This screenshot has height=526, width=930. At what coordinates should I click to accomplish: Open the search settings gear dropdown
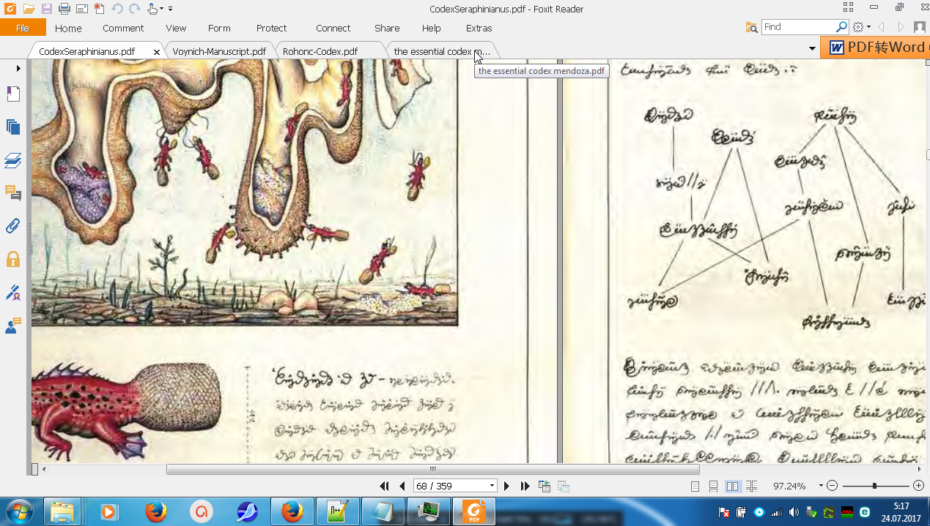click(862, 27)
